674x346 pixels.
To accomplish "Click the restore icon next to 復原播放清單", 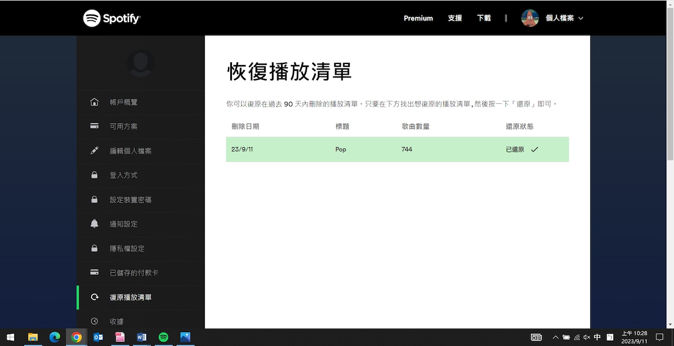I will (x=94, y=298).
